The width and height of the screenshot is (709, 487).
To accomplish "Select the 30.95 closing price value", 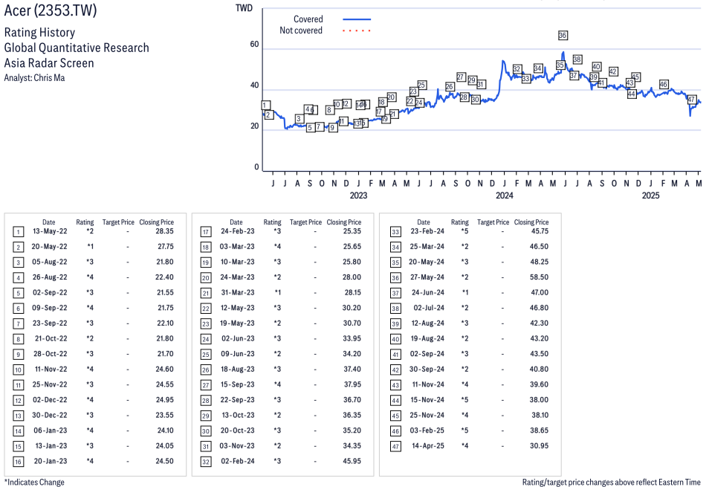I will (540, 446).
